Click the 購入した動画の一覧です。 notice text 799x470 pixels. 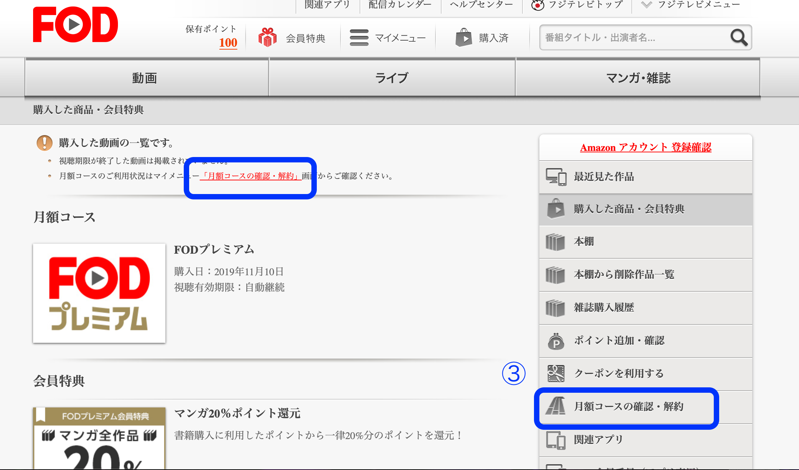pyautogui.click(x=117, y=143)
